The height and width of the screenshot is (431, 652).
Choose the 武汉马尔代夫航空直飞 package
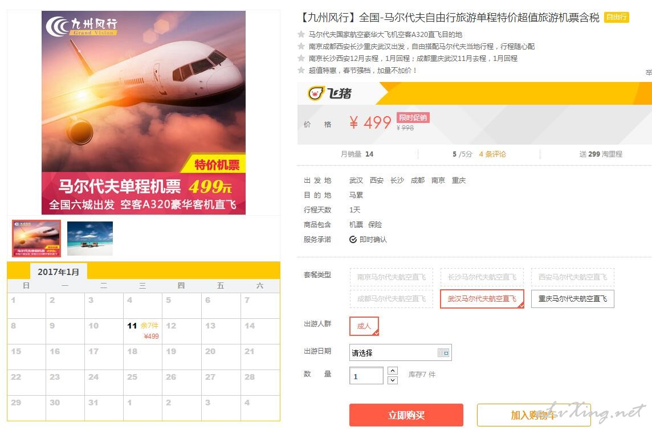[482, 298]
